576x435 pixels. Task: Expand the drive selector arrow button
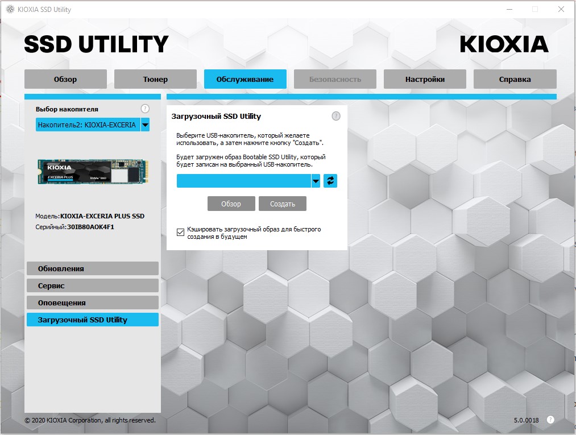pos(145,125)
